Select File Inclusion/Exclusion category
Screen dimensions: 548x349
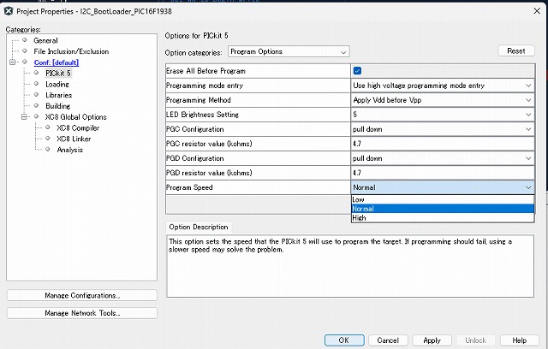tap(70, 51)
